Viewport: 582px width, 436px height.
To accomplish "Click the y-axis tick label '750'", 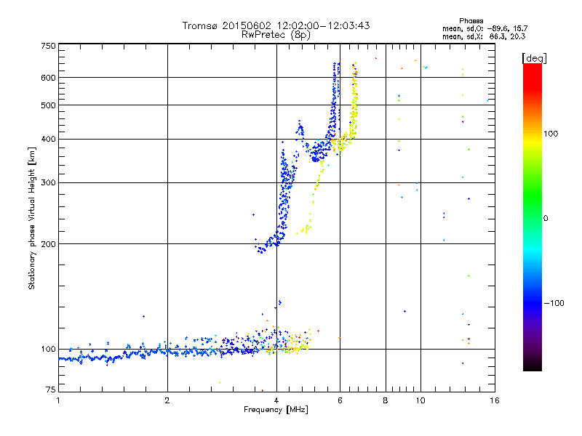I will coord(49,46).
